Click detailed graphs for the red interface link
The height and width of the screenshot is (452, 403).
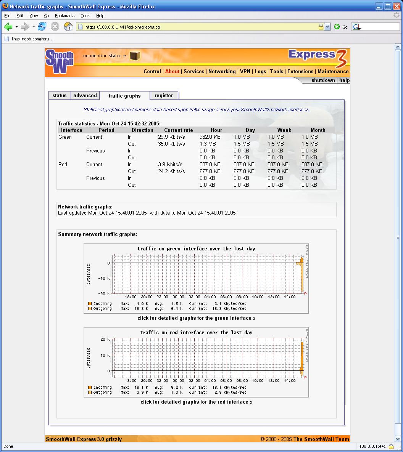coord(196,402)
